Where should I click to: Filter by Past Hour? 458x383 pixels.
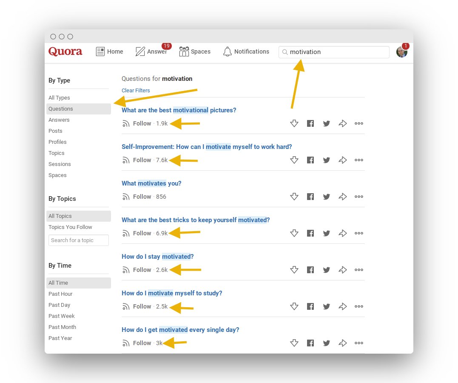click(x=60, y=294)
